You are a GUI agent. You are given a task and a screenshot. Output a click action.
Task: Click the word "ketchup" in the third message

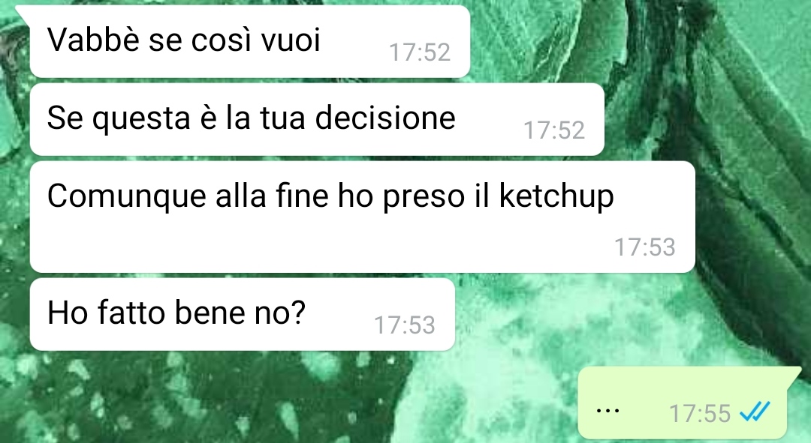(556, 196)
